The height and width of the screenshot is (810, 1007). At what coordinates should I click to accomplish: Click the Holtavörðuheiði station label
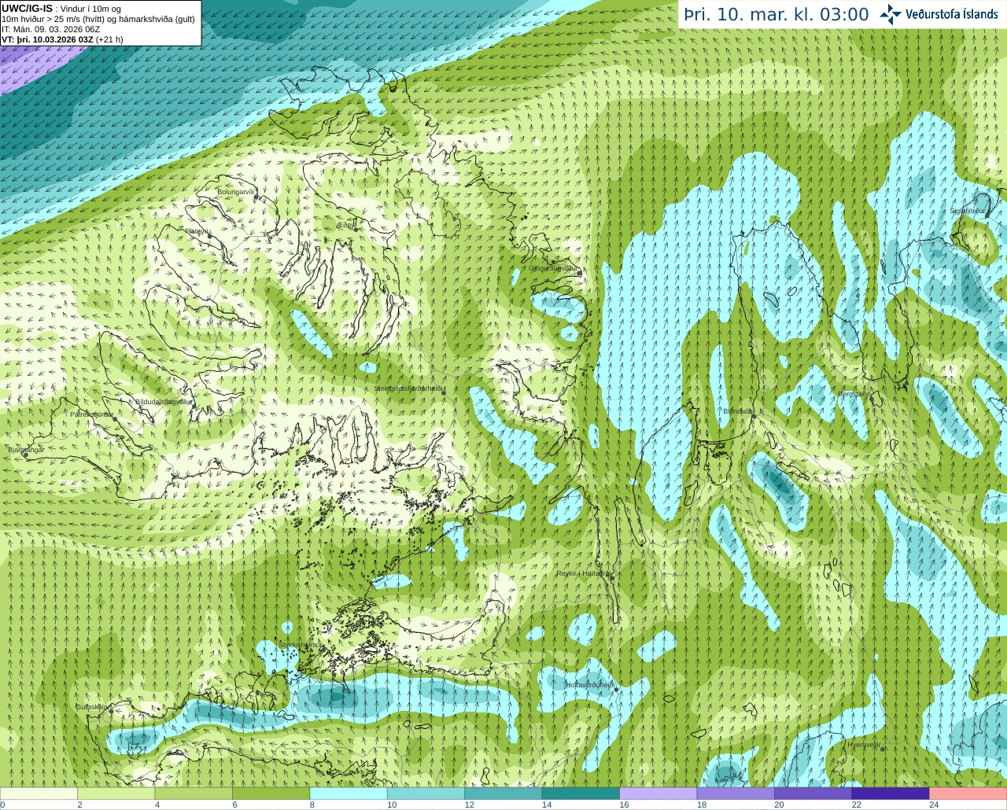590,685
